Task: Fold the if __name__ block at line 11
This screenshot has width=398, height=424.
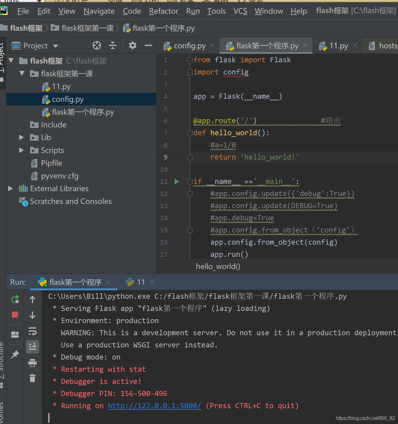Action: click(190, 181)
